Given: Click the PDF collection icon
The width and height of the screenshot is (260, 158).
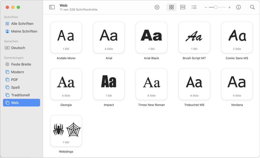Looking at the screenshot, I should [x=7, y=80].
